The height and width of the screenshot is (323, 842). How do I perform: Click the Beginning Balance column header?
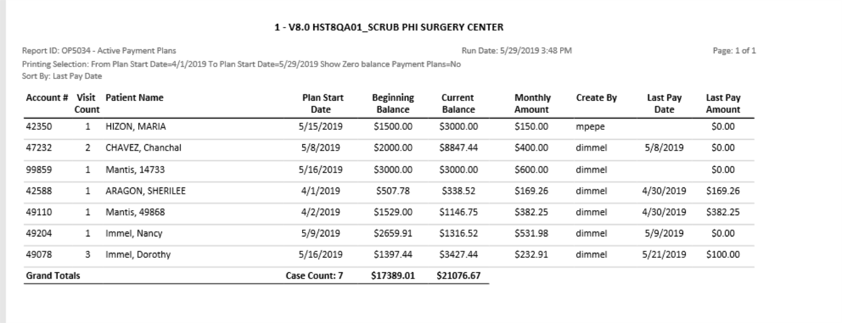(x=392, y=103)
